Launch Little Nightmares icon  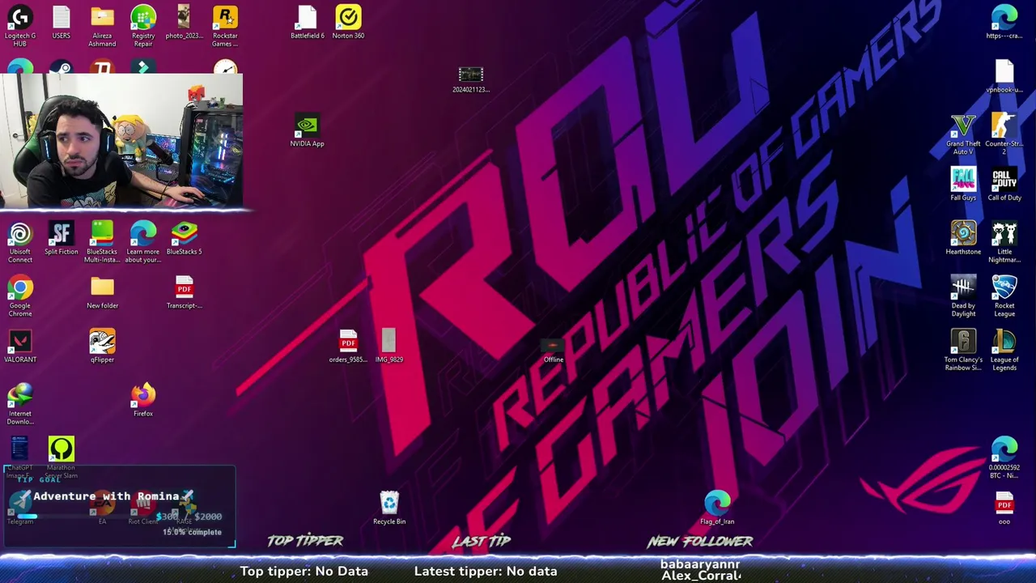click(x=1004, y=242)
